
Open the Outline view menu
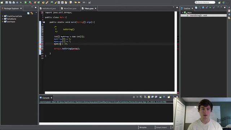[218, 7]
